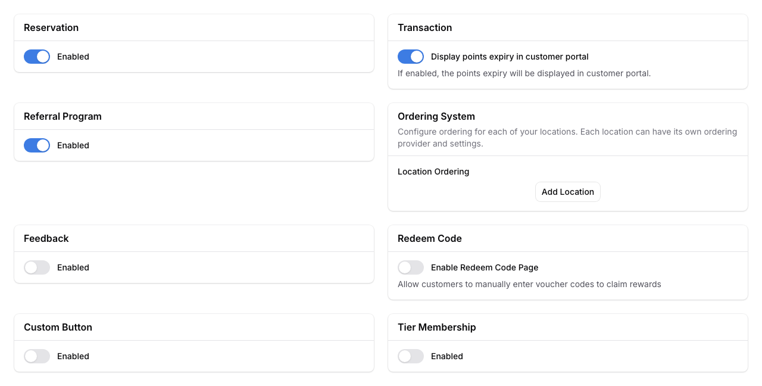The width and height of the screenshot is (762, 386).
Task: Click the Add Location button
Action: pos(567,191)
